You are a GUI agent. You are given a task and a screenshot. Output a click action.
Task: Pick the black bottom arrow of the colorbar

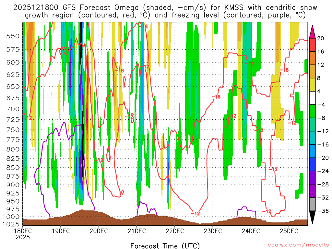click(312, 218)
